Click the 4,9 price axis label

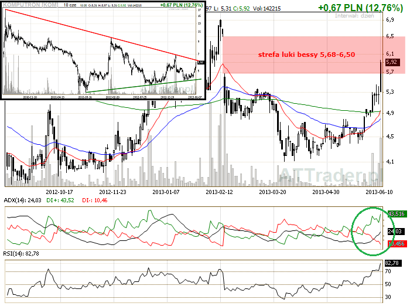tap(390, 113)
